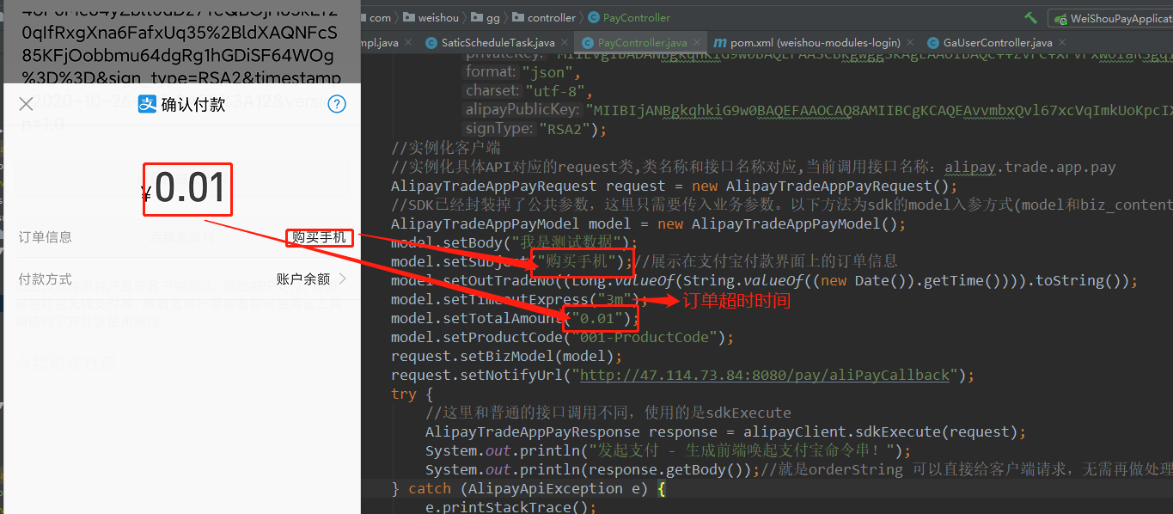The height and width of the screenshot is (514, 1173).
Task: Click the controller breadcrumb folder
Action: (545, 17)
